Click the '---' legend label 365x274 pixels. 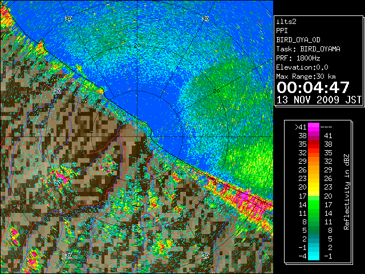(326, 127)
